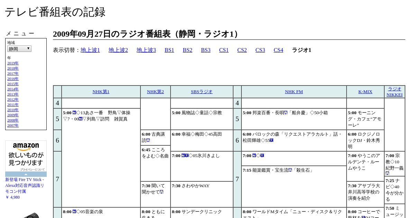Open the NHK FM channel header link
Image resolution: width=415 pixels, height=218 pixels.
click(294, 92)
